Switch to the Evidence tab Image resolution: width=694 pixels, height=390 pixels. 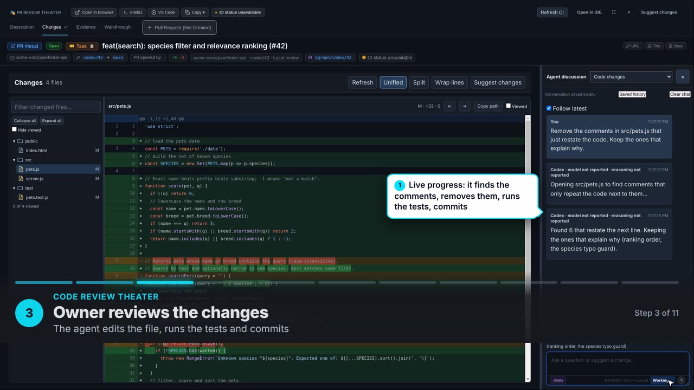86,27
